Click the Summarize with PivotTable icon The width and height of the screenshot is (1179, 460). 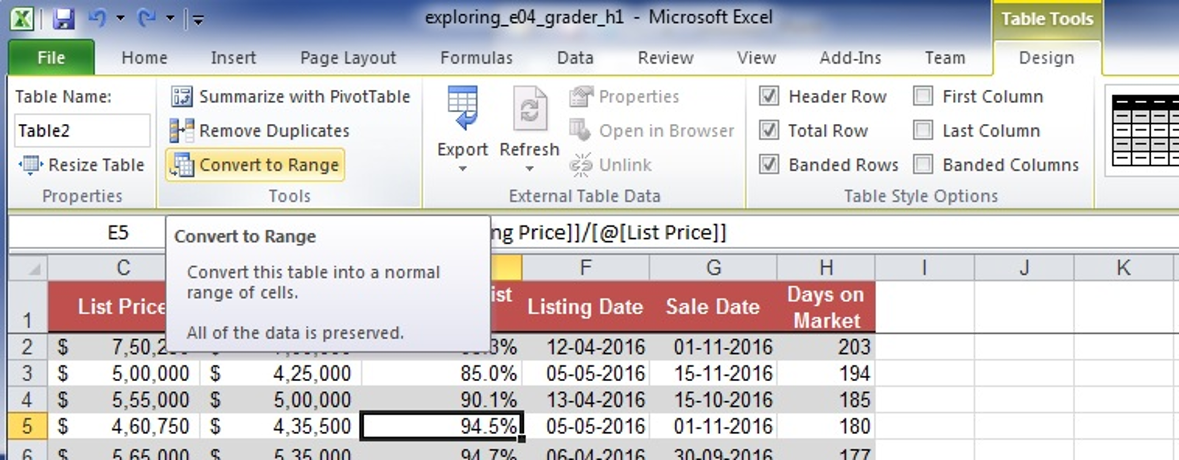(181, 97)
